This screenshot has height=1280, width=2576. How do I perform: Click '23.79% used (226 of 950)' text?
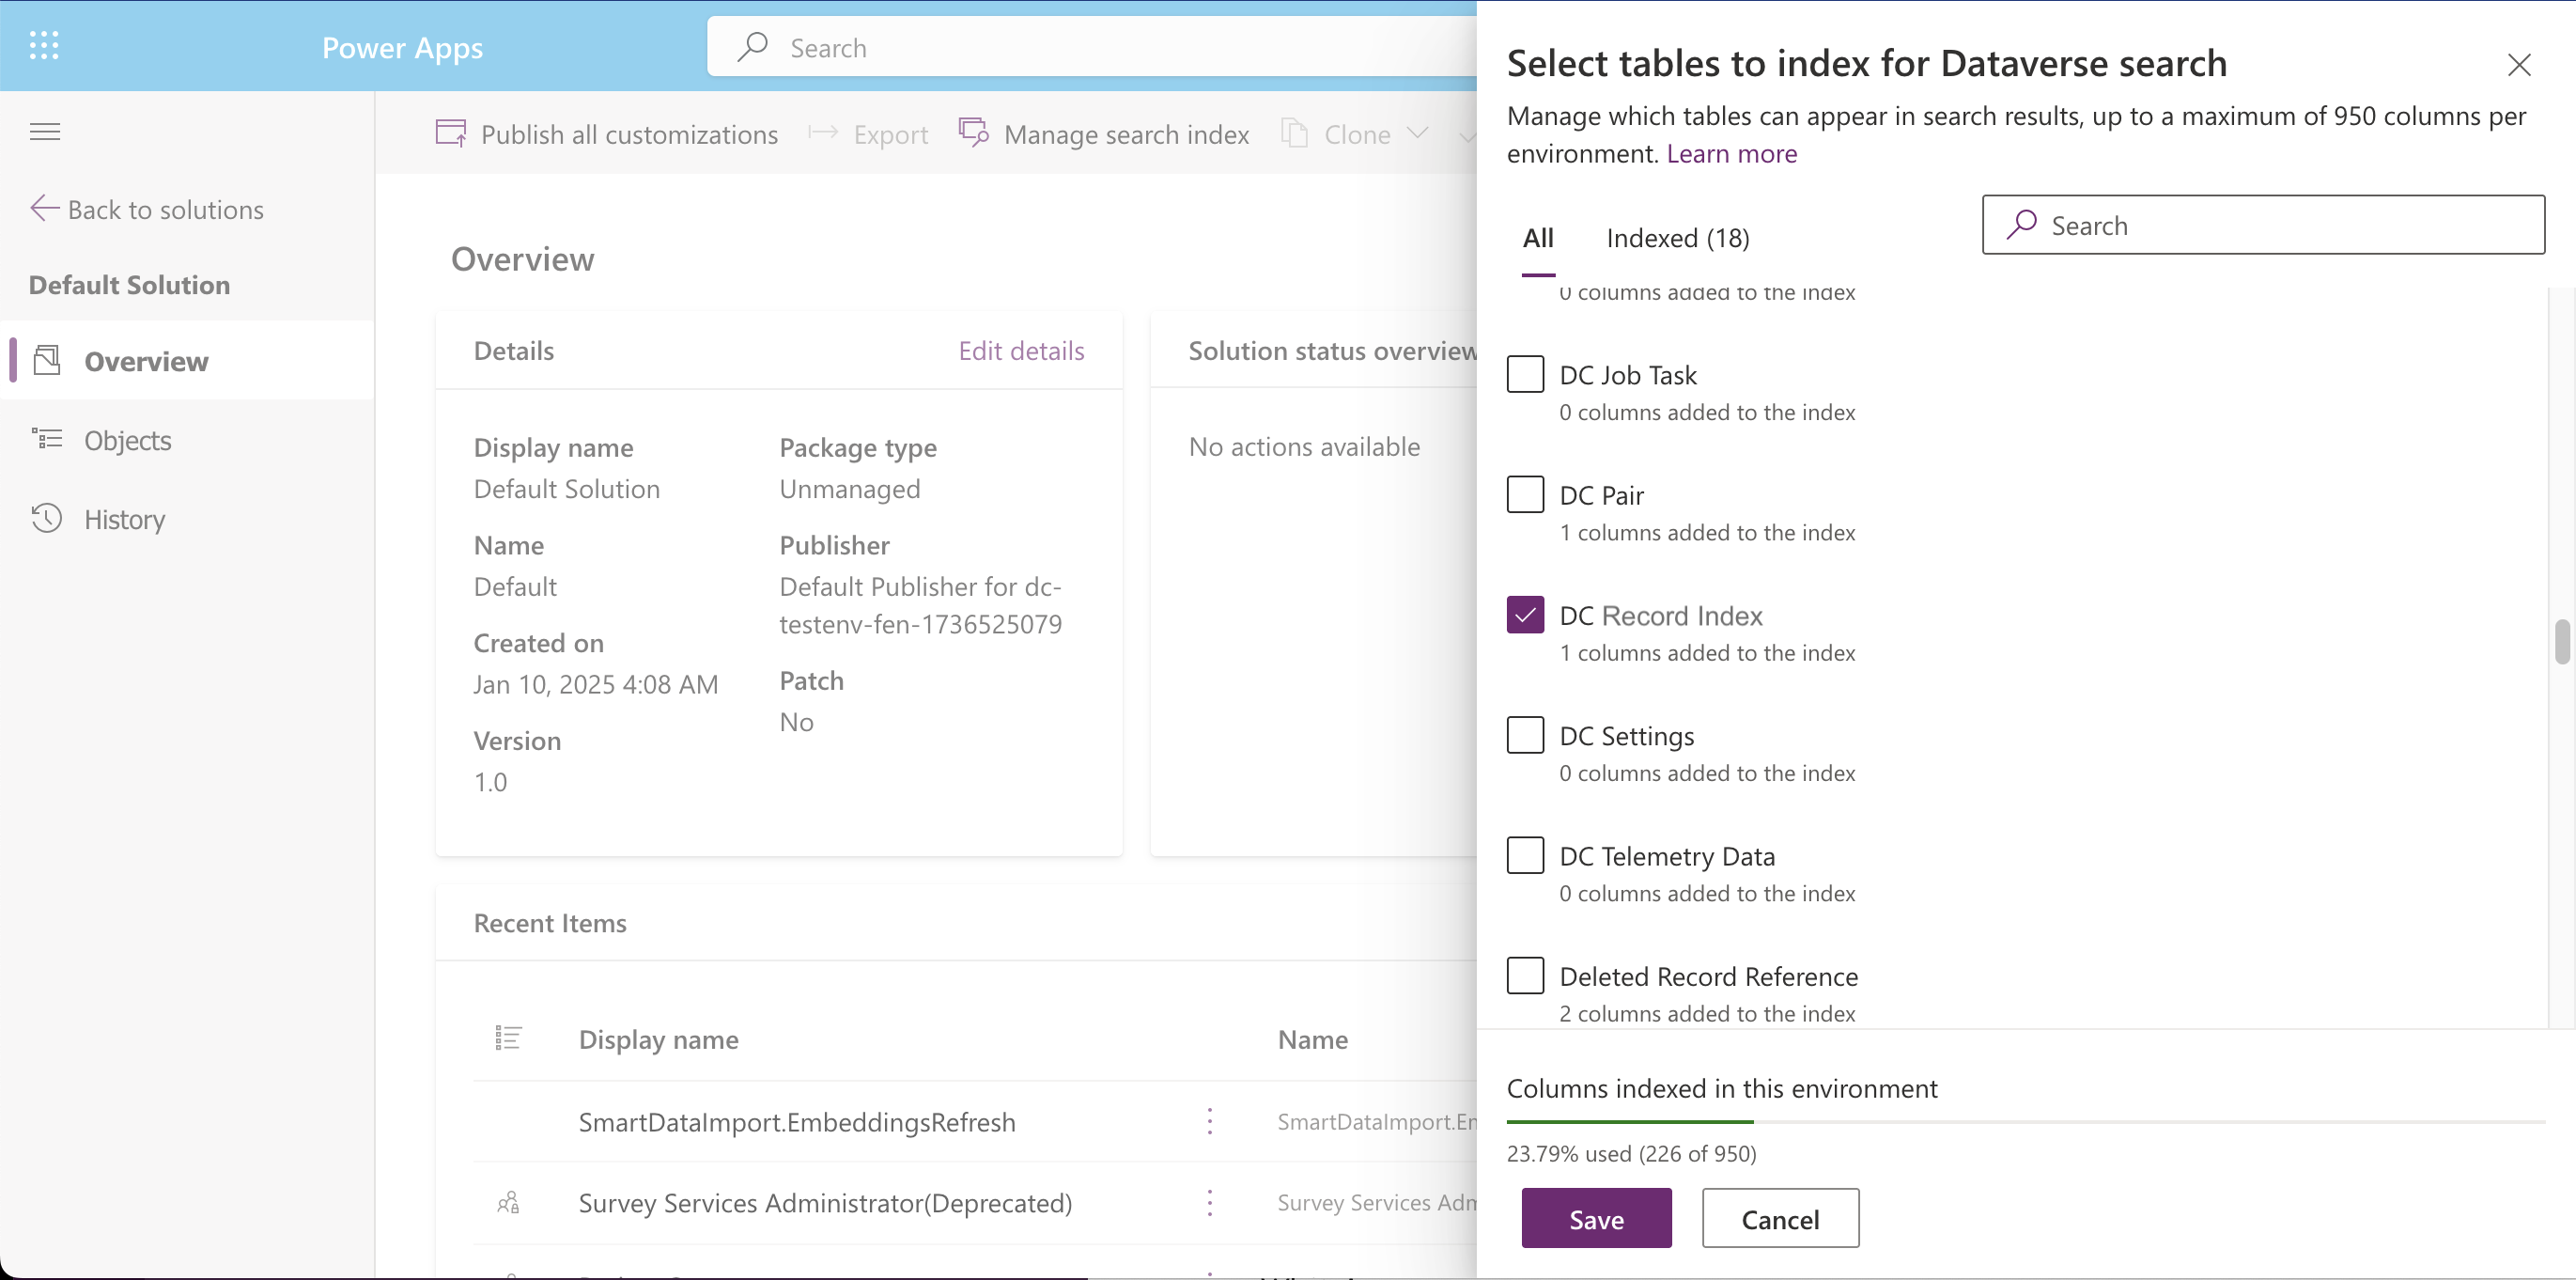pyautogui.click(x=1631, y=1153)
